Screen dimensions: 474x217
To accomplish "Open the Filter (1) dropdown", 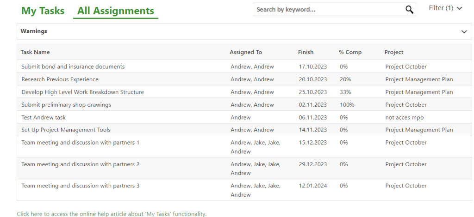I will tap(446, 8).
